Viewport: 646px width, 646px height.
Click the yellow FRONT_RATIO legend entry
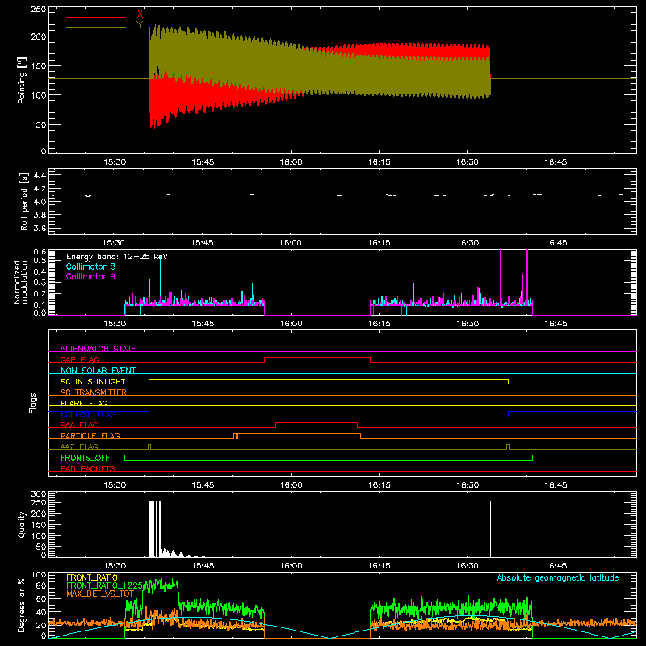92,577
